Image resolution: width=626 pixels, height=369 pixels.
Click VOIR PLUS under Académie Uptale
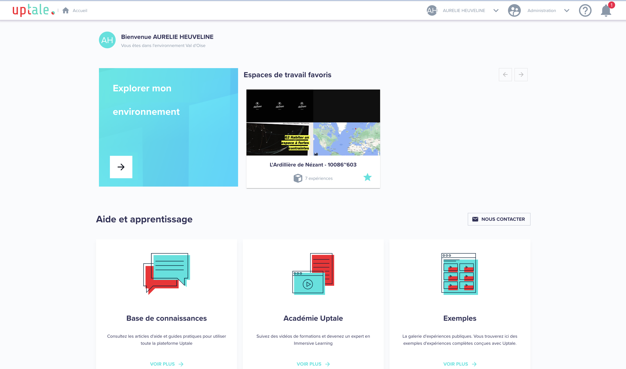pos(313,364)
